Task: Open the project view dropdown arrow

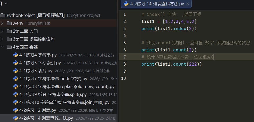Action: (x=6, y=3)
